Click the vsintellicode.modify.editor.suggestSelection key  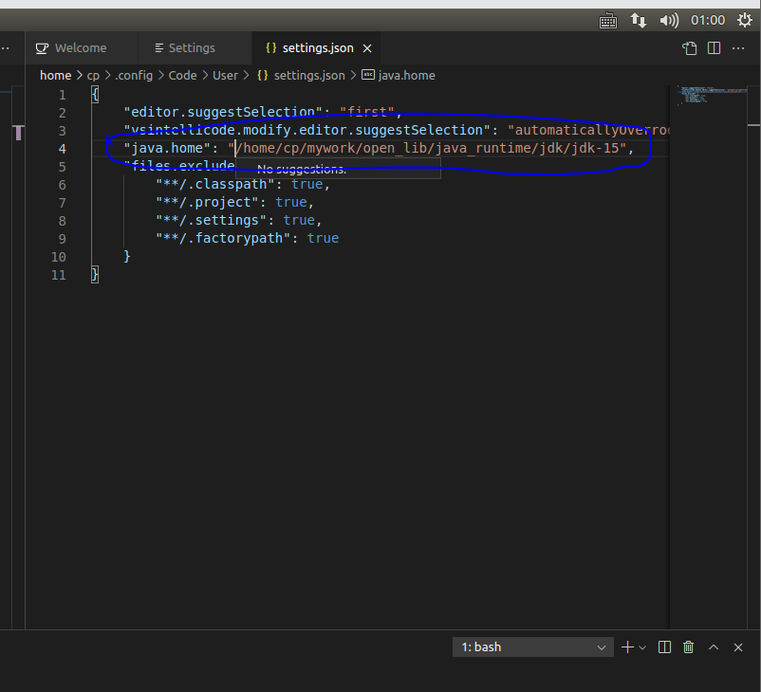pos(306,130)
